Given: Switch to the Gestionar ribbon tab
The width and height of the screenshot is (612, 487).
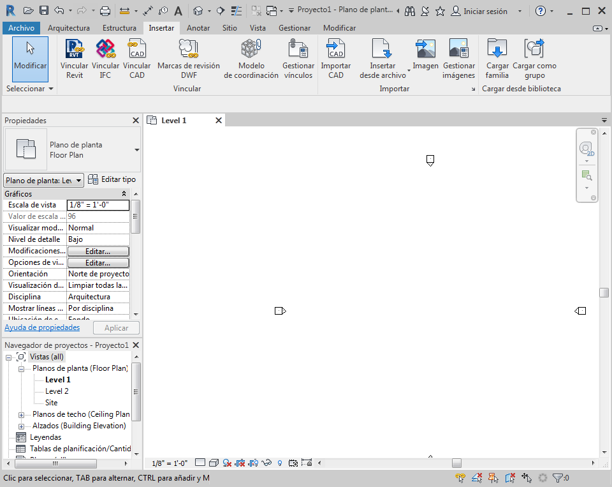Looking at the screenshot, I should [x=295, y=27].
